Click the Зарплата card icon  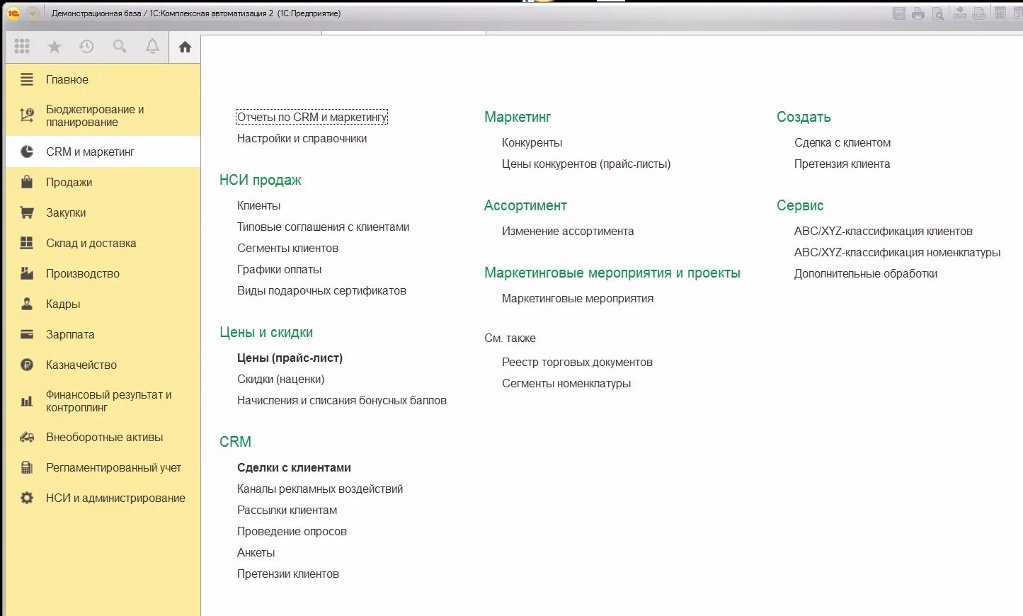27,334
